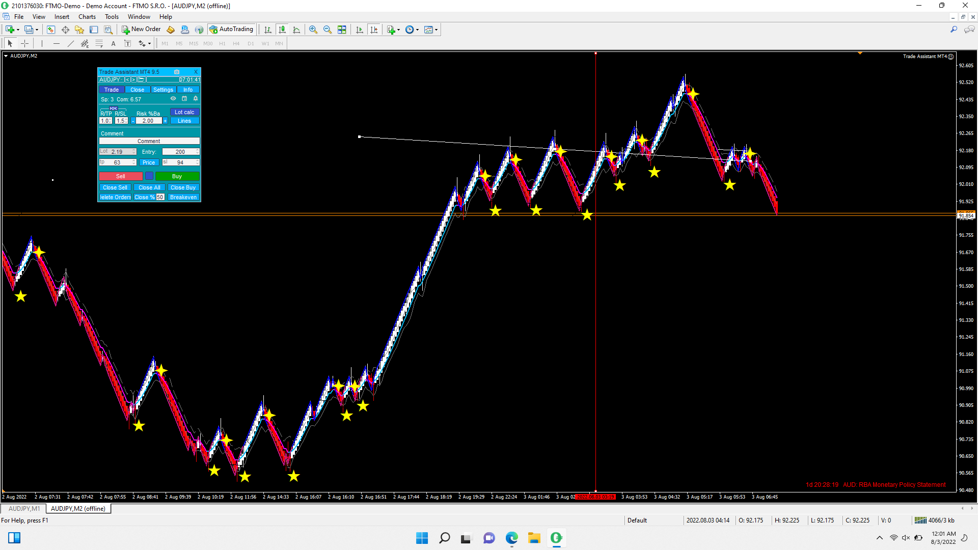This screenshot has height=550, width=978.
Task: Expand the chart templates dropdown arrow
Action: point(437,30)
